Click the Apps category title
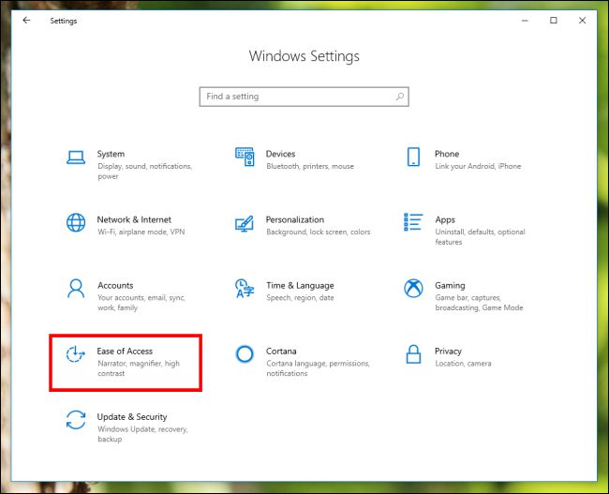The height and width of the screenshot is (494, 609). tap(445, 220)
